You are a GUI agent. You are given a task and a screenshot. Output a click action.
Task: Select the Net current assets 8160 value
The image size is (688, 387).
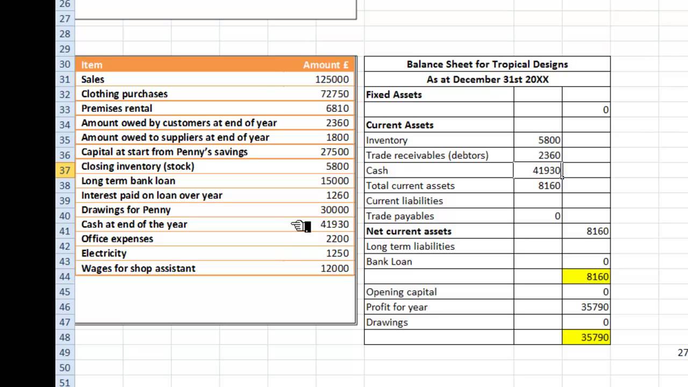[586, 231]
